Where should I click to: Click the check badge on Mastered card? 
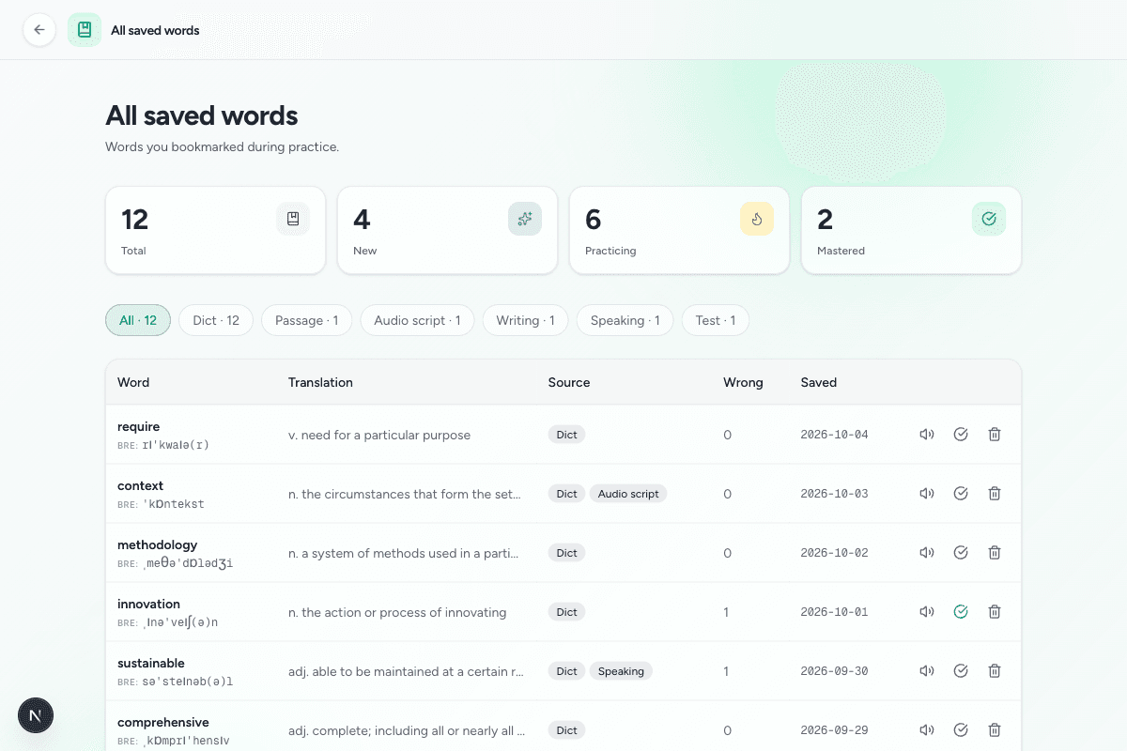(989, 219)
